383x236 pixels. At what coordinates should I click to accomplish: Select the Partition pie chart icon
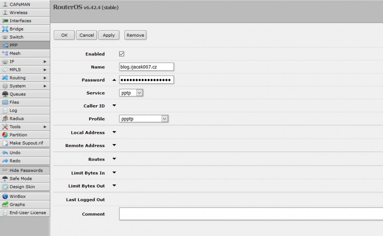5,135
